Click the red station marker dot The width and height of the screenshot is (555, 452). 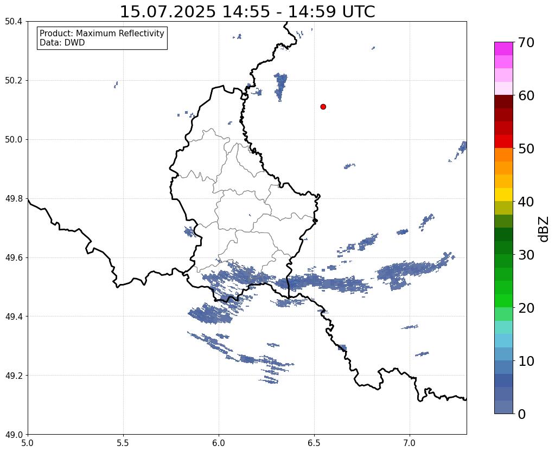323,107
